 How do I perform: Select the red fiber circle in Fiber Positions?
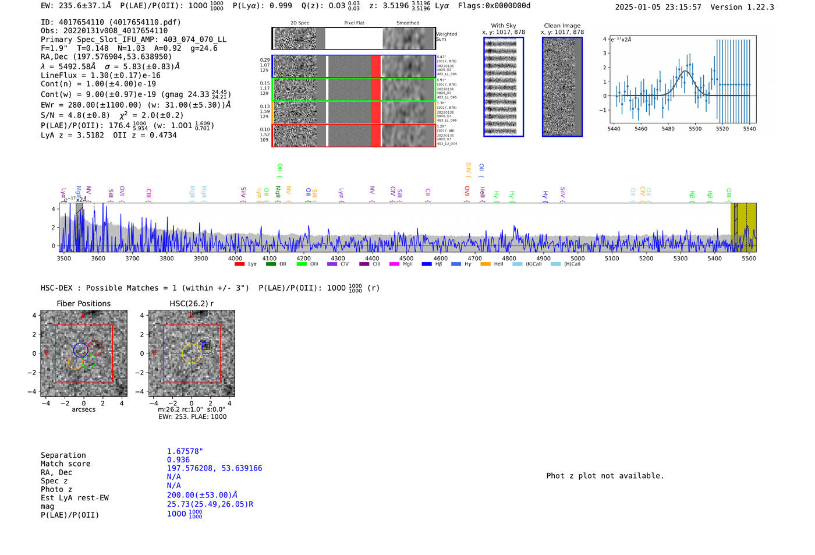95,348
